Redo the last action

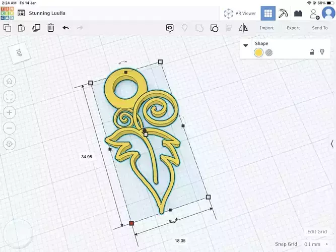click(80, 28)
